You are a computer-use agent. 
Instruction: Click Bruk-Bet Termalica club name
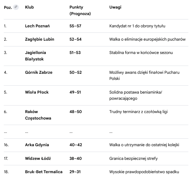44,172
